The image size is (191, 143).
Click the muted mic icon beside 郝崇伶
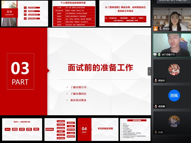pyautogui.click(x=156, y=80)
